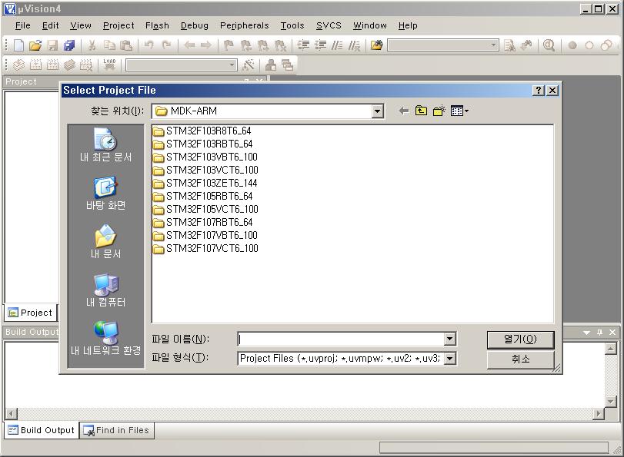The image size is (624, 457).
Task: Click the Manage Multi-Project Workspace icon
Action: pyautogui.click(x=287, y=65)
